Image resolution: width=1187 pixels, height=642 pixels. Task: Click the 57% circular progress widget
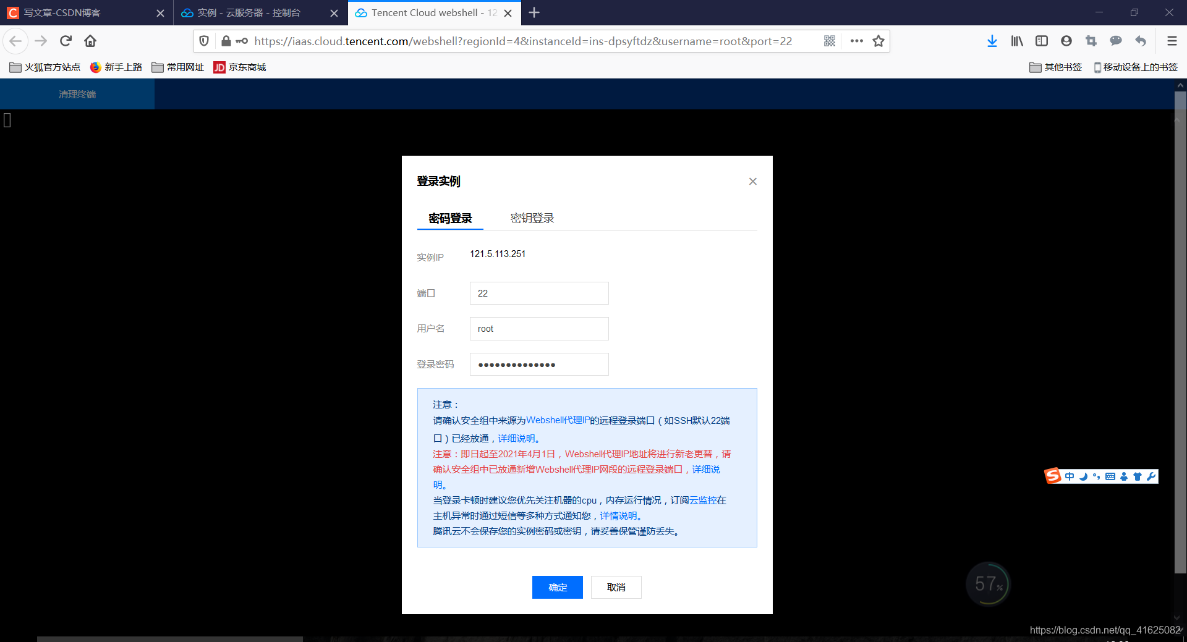988,583
